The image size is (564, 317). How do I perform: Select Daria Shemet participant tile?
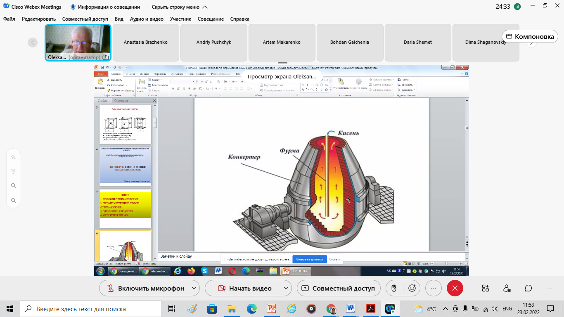[418, 42]
